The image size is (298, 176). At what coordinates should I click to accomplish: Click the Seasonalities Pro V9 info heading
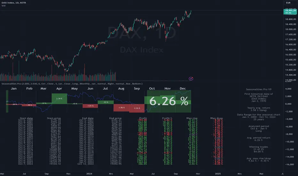tap(258, 89)
